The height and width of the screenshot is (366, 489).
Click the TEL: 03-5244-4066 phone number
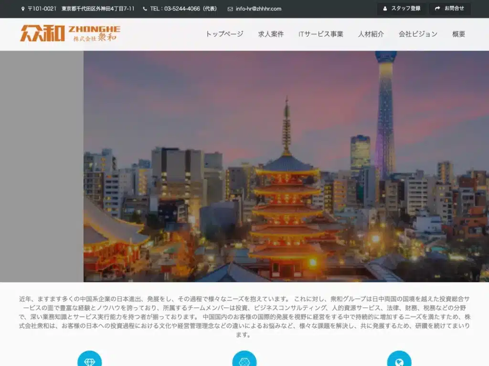pos(183,9)
